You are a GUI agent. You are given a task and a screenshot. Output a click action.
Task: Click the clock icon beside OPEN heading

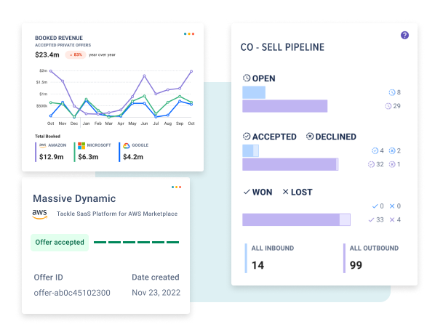pos(247,78)
